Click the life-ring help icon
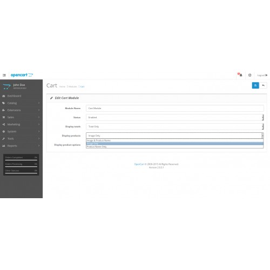Viewport: 270px width, 270px height. [249, 75]
